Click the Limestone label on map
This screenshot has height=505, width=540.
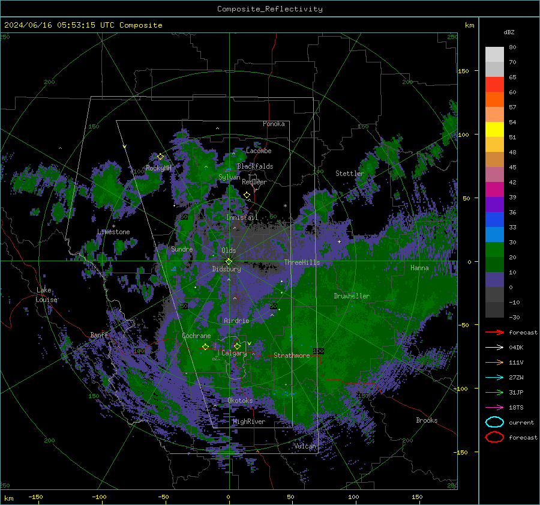(x=113, y=232)
